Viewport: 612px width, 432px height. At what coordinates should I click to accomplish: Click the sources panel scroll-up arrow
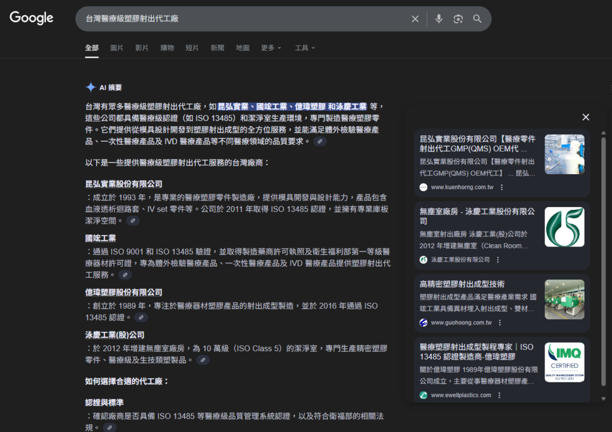click(x=604, y=133)
